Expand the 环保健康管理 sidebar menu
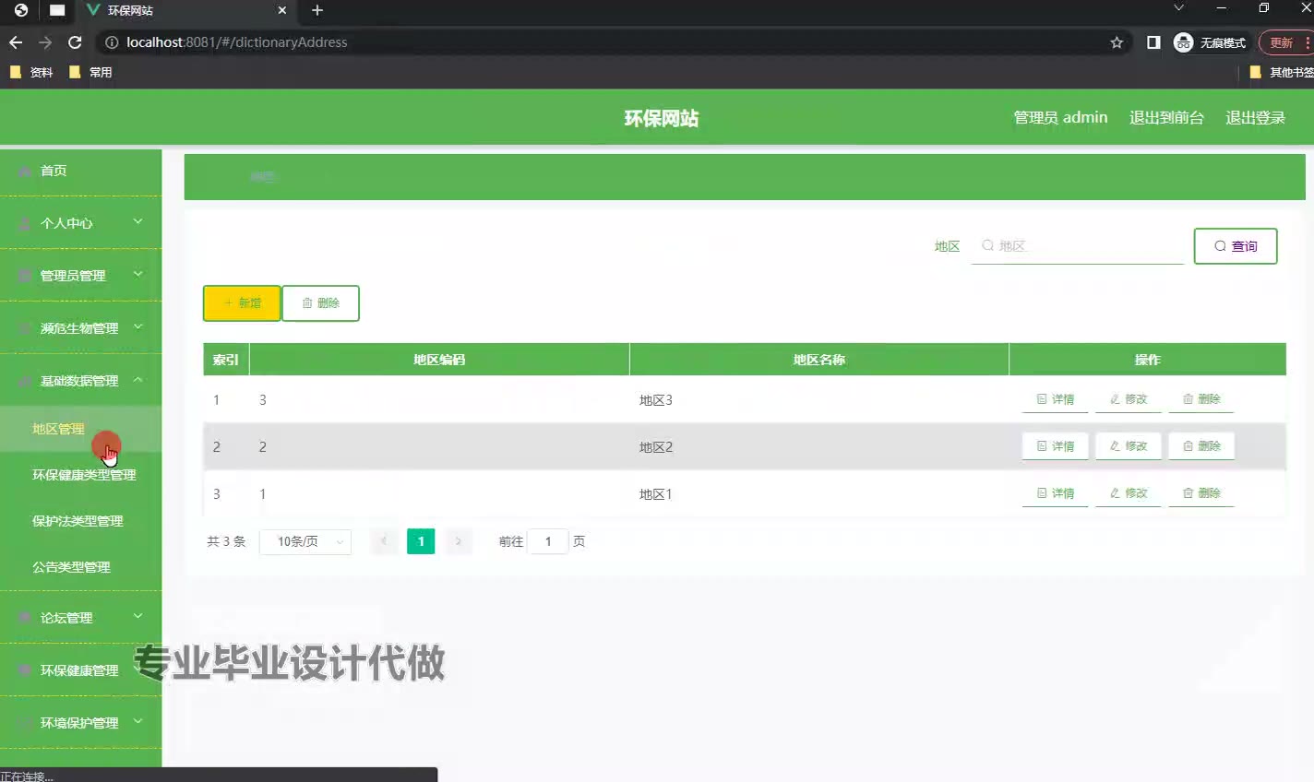 pos(80,669)
